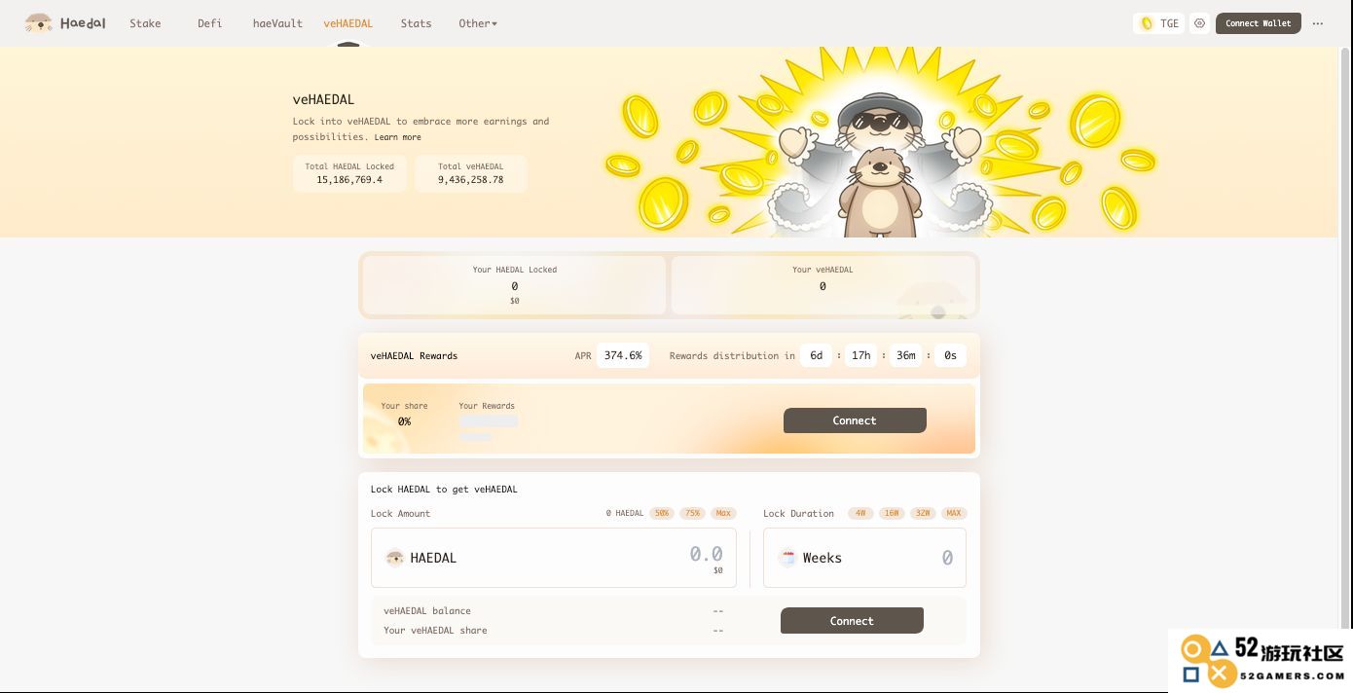Open the three-dot more menu
The height and width of the screenshot is (693, 1353).
[1318, 23]
